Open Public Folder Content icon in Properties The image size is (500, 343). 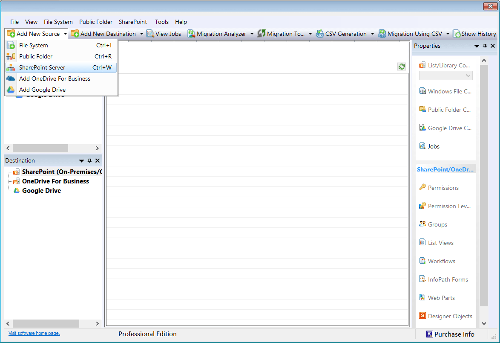tap(422, 109)
